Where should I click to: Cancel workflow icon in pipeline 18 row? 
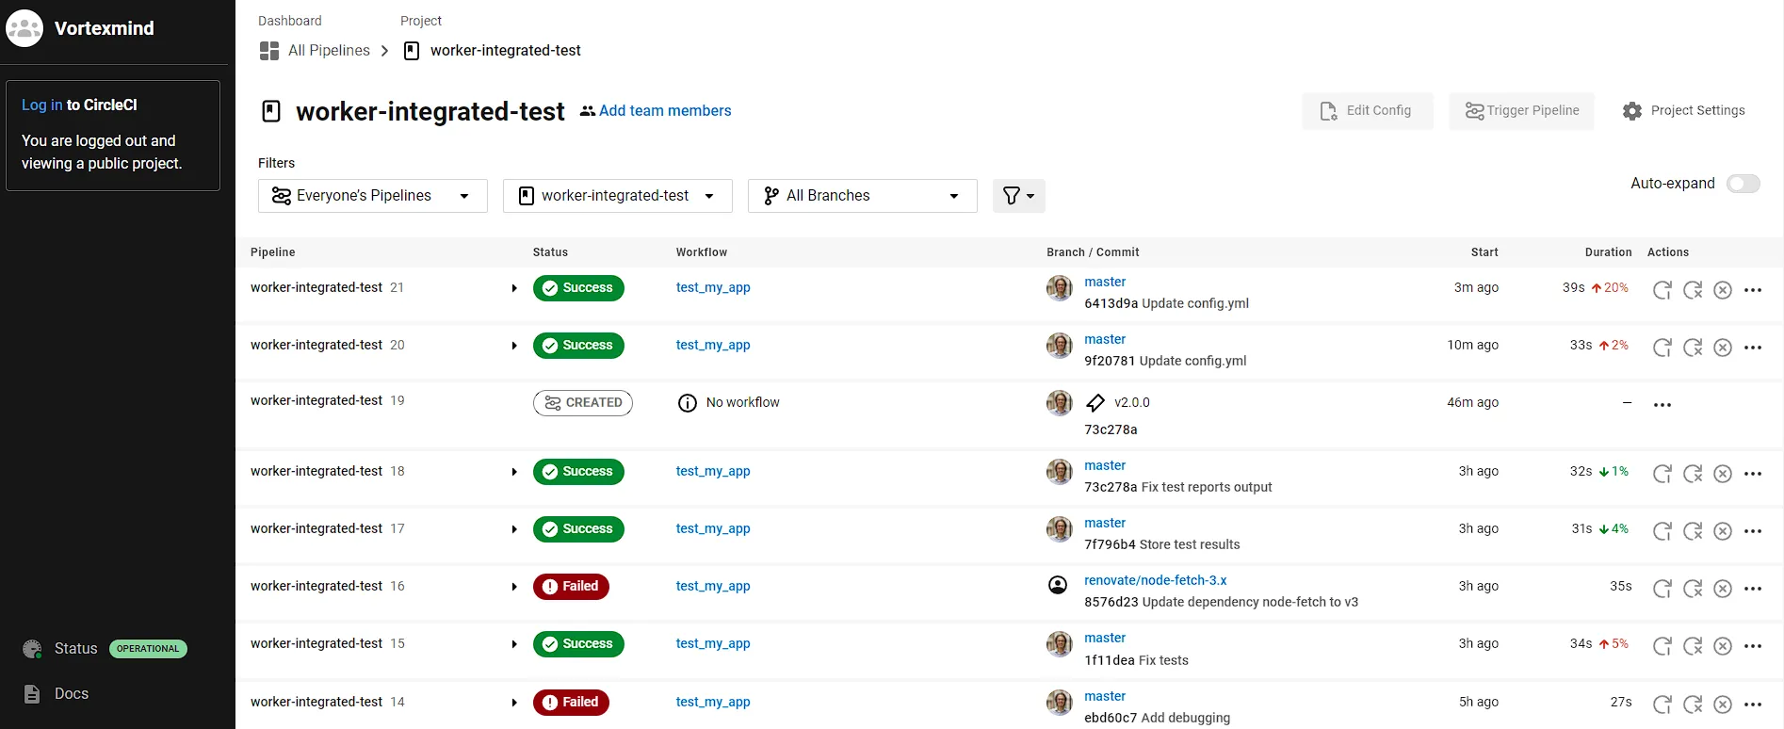(x=1723, y=473)
